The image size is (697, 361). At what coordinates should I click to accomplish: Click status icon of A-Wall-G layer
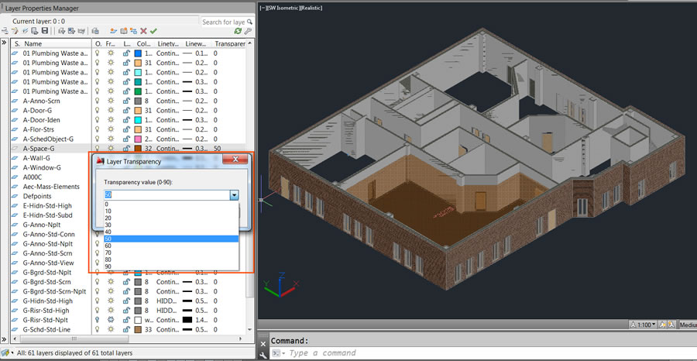pyautogui.click(x=15, y=158)
